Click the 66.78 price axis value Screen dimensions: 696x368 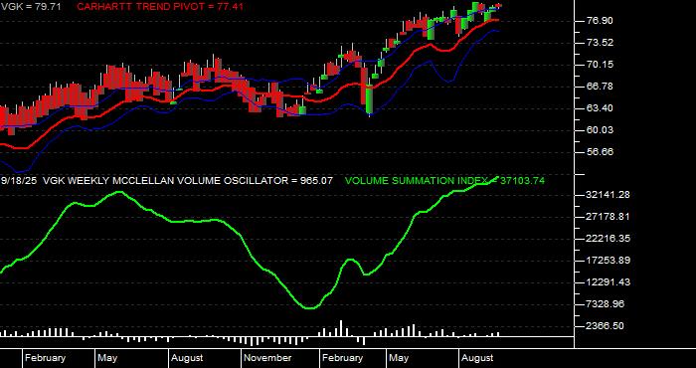(x=600, y=87)
